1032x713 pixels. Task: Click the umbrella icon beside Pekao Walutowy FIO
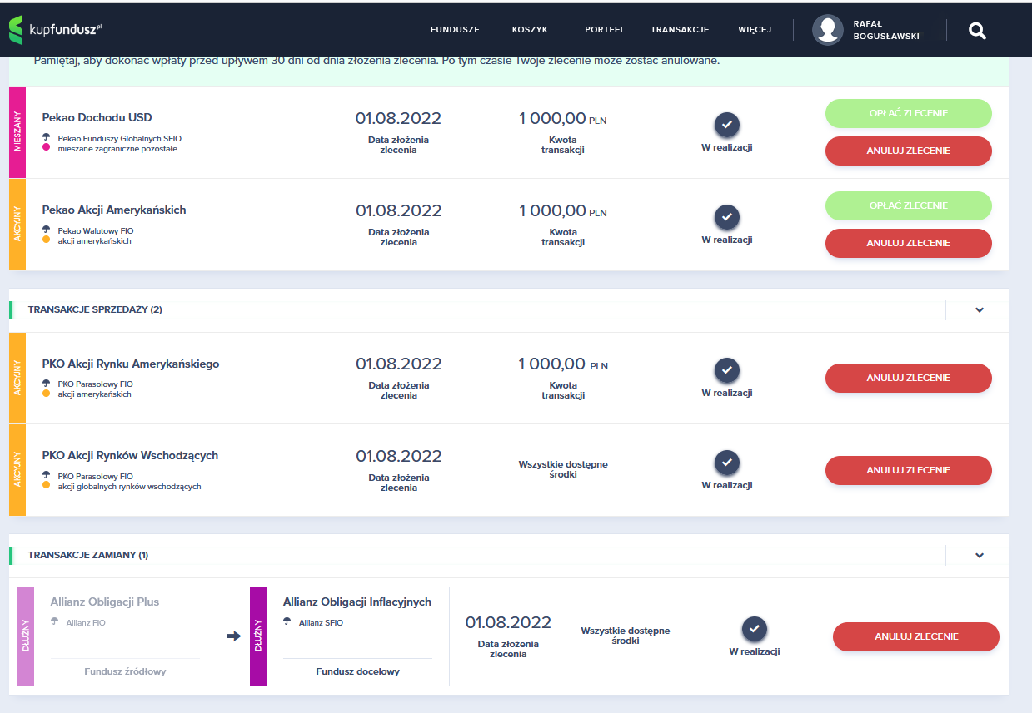(47, 230)
